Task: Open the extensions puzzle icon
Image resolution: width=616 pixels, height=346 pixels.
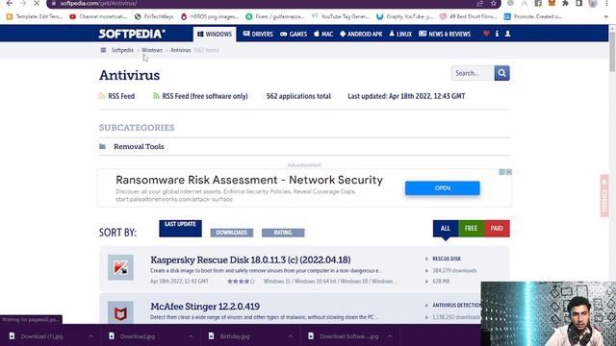Action: (565, 3)
